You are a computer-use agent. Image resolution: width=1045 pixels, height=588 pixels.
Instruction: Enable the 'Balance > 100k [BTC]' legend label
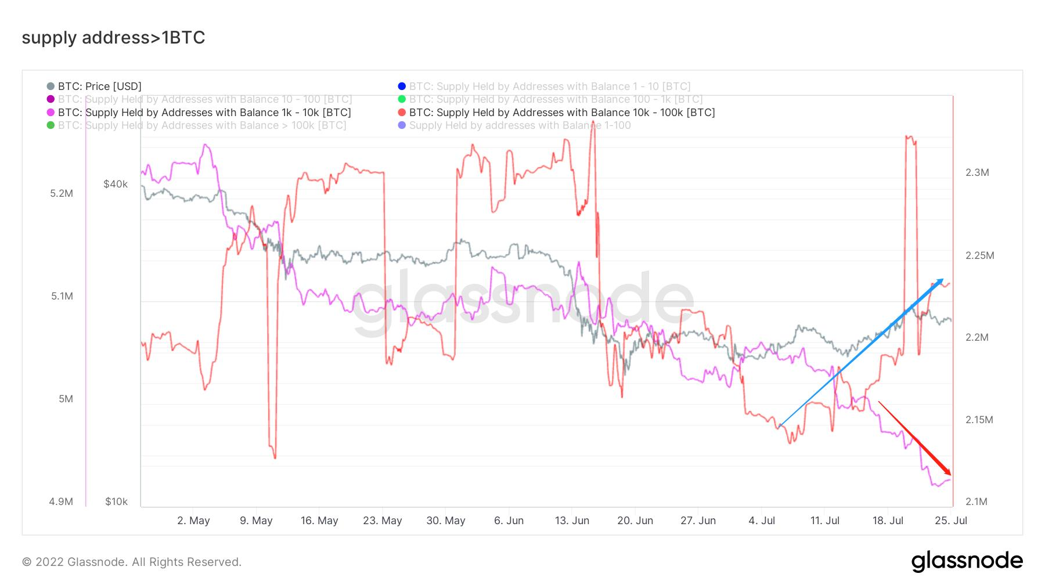pyautogui.click(x=202, y=125)
